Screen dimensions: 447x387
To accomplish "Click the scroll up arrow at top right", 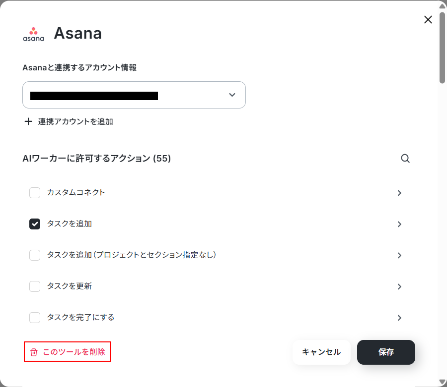I will point(442,5).
